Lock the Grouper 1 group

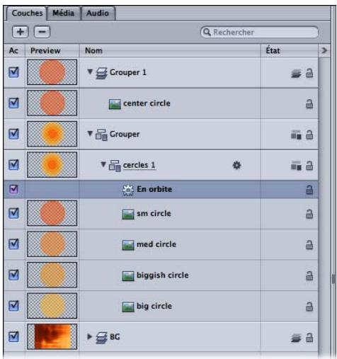click(x=309, y=73)
